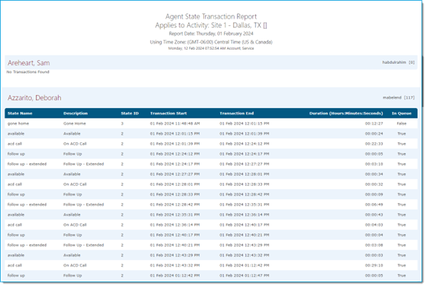Click the "Transaction Start" column header
The height and width of the screenshot is (286, 426).
168,113
